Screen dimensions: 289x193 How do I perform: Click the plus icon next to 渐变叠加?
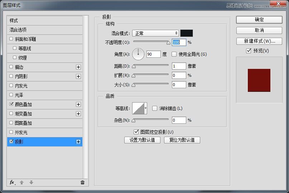78,114
